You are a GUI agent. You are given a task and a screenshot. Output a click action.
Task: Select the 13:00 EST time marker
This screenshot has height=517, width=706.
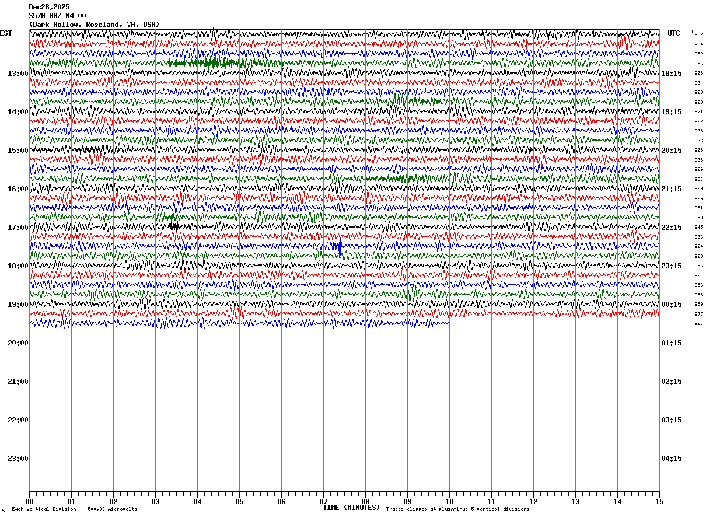click(18, 74)
